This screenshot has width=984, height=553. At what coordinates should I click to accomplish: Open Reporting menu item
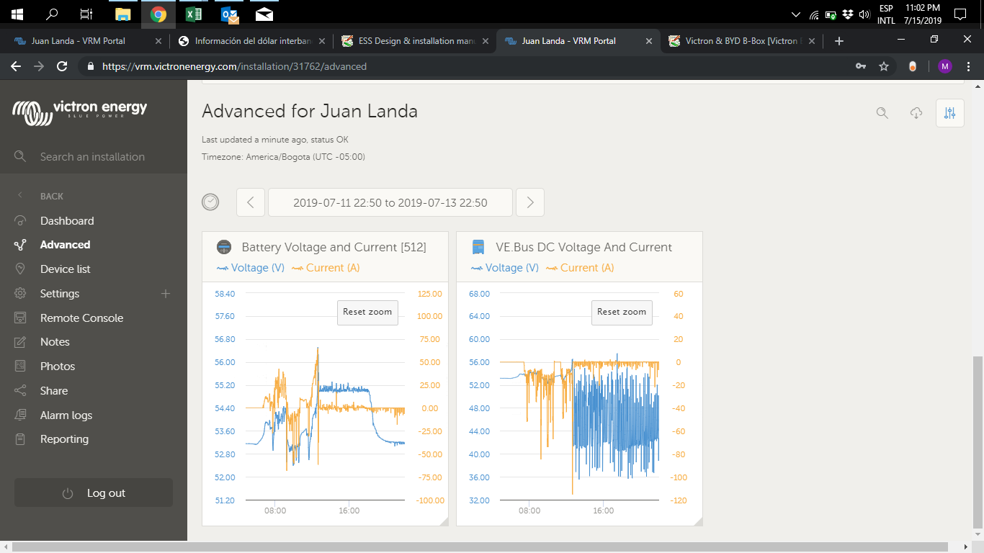pos(64,439)
